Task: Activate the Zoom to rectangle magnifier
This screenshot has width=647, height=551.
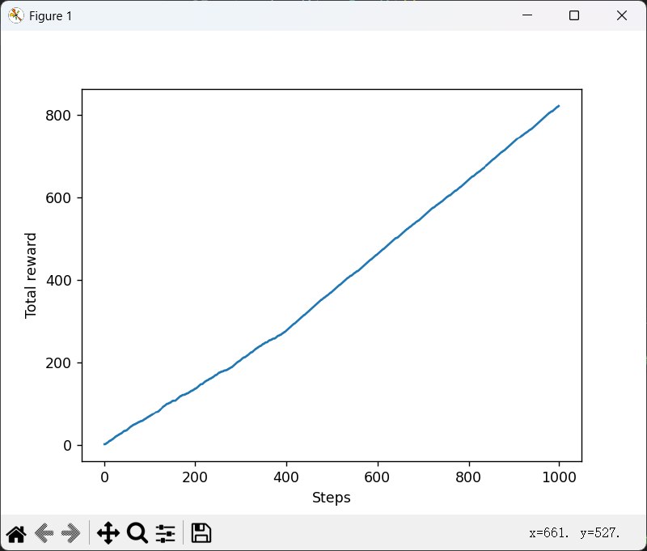Action: pyautogui.click(x=137, y=533)
